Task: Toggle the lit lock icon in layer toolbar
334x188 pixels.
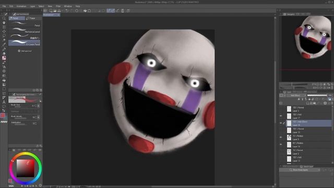Action: (x=329, y=99)
